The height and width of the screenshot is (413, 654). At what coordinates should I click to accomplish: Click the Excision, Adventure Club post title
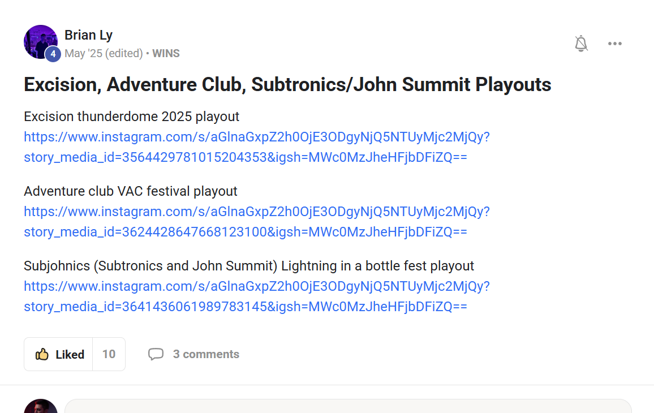coord(287,84)
